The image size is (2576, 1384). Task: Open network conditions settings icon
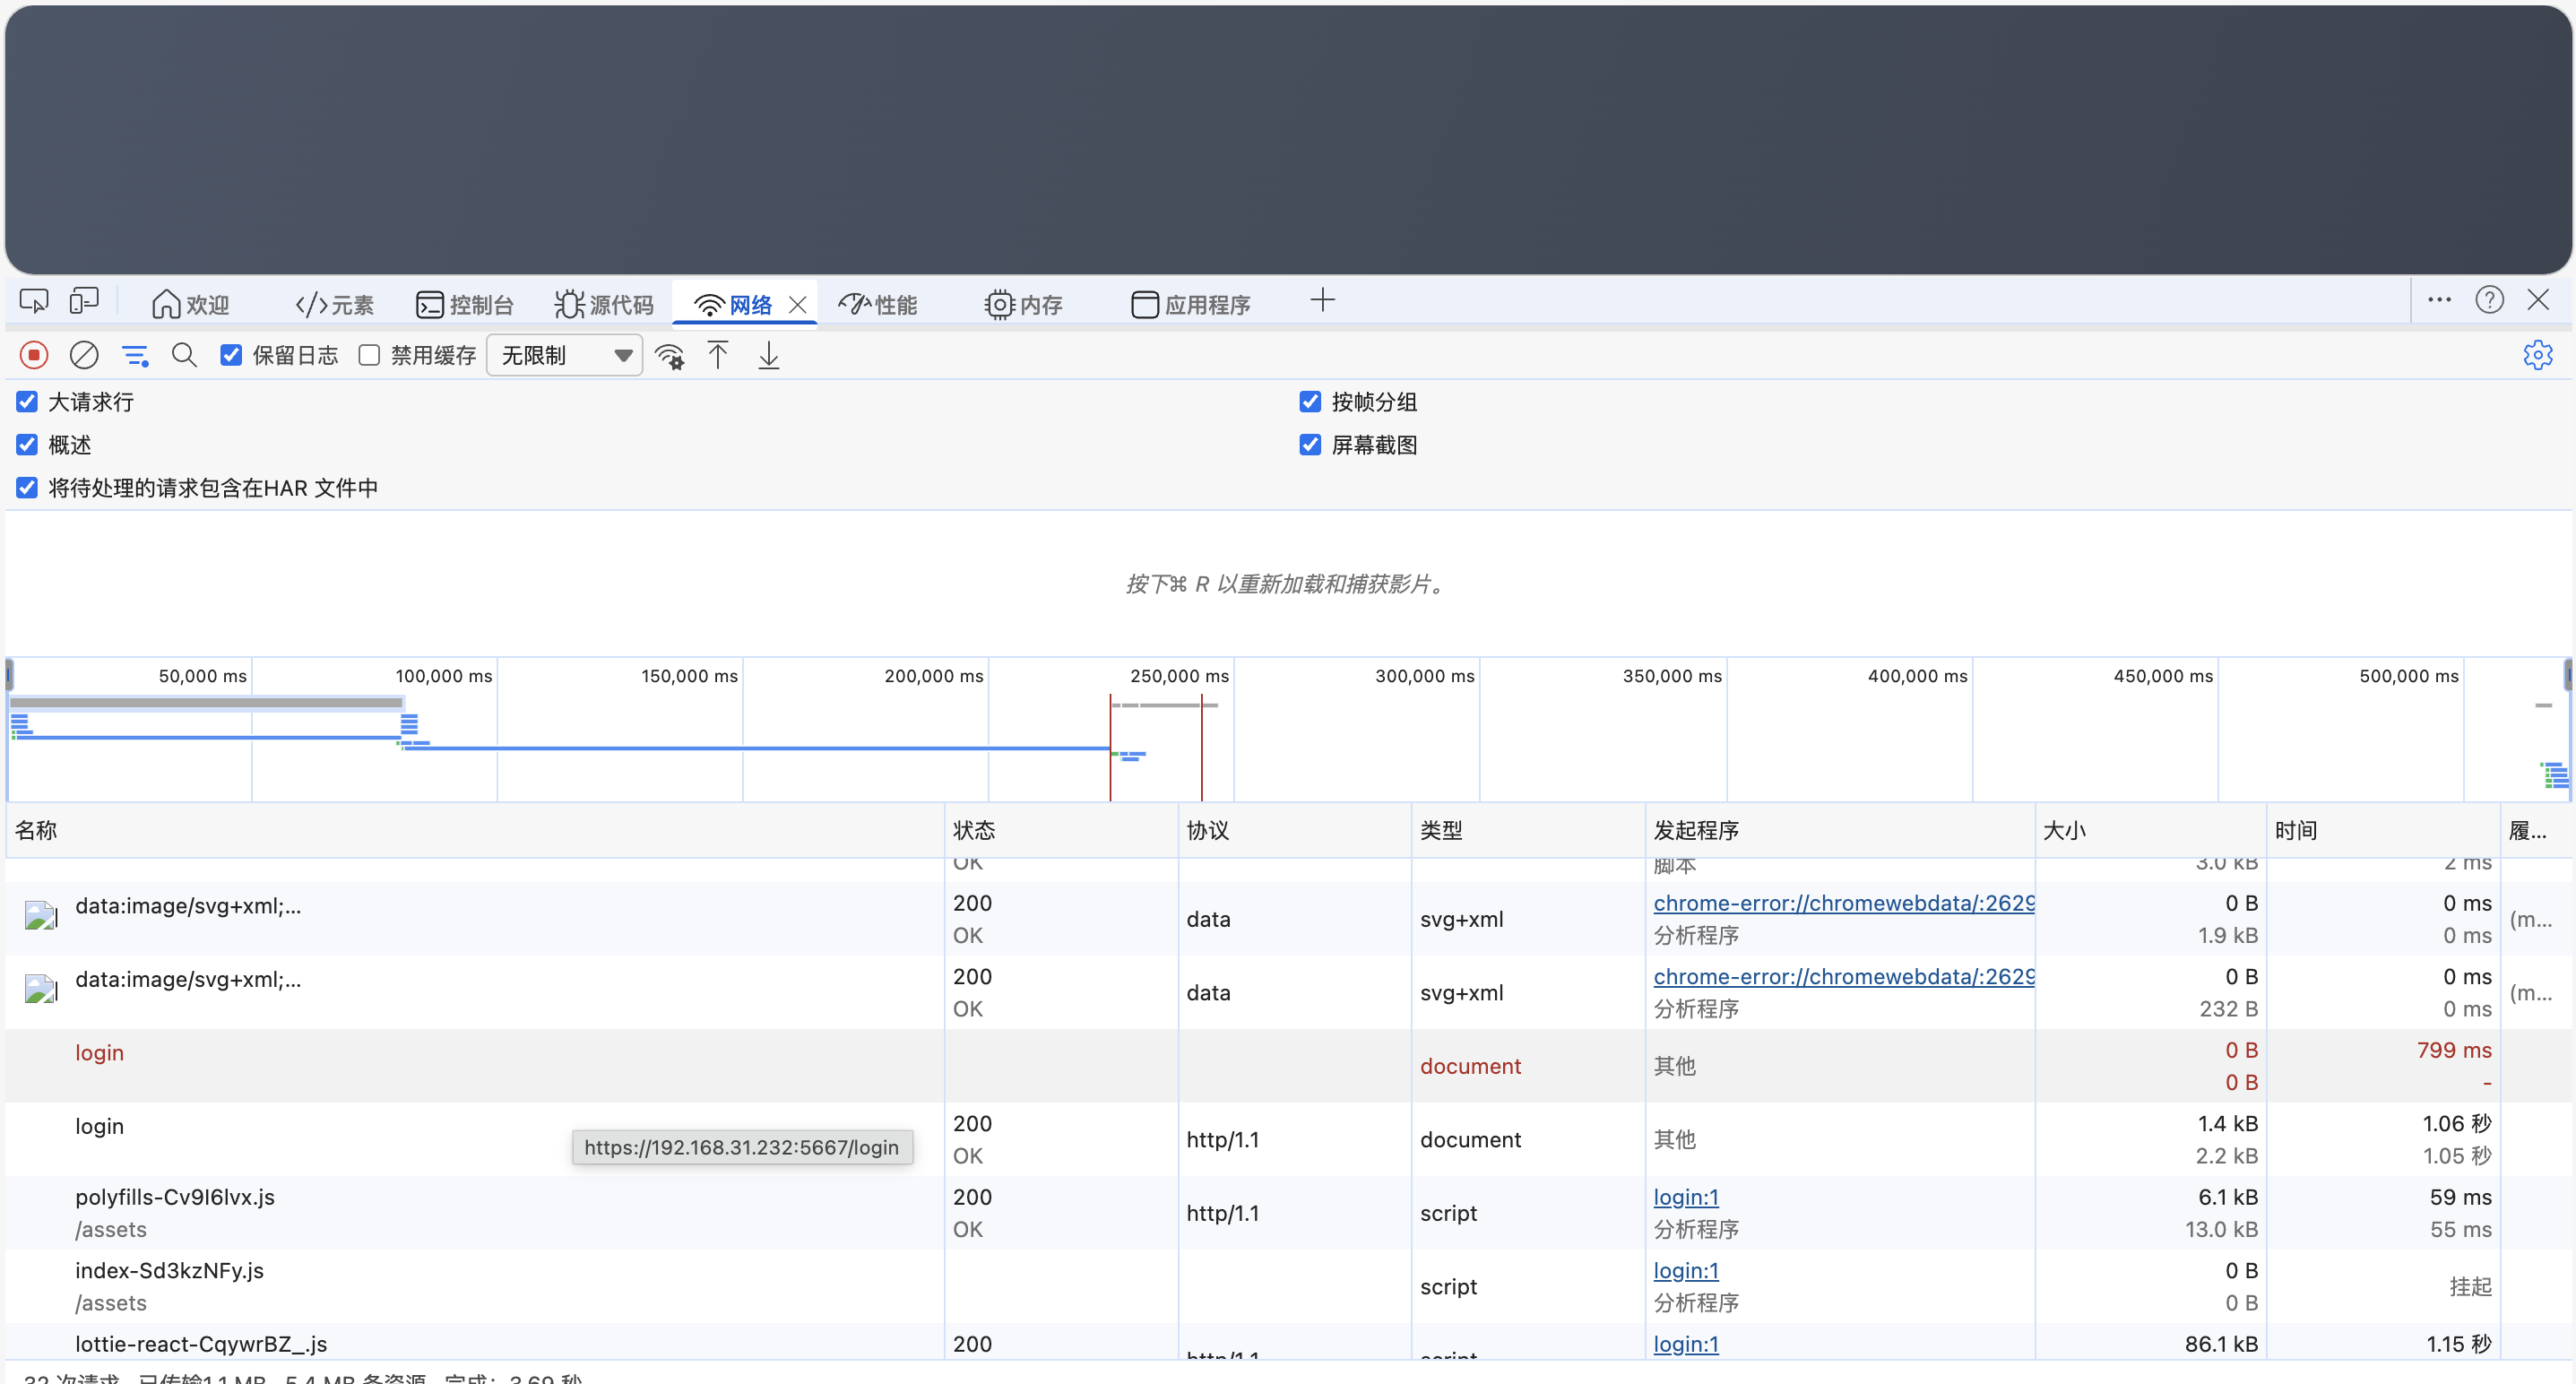[x=669, y=356]
